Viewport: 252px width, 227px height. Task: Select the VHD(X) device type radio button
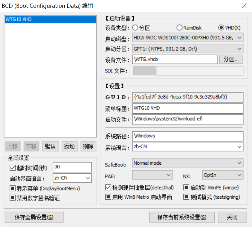click(221, 28)
